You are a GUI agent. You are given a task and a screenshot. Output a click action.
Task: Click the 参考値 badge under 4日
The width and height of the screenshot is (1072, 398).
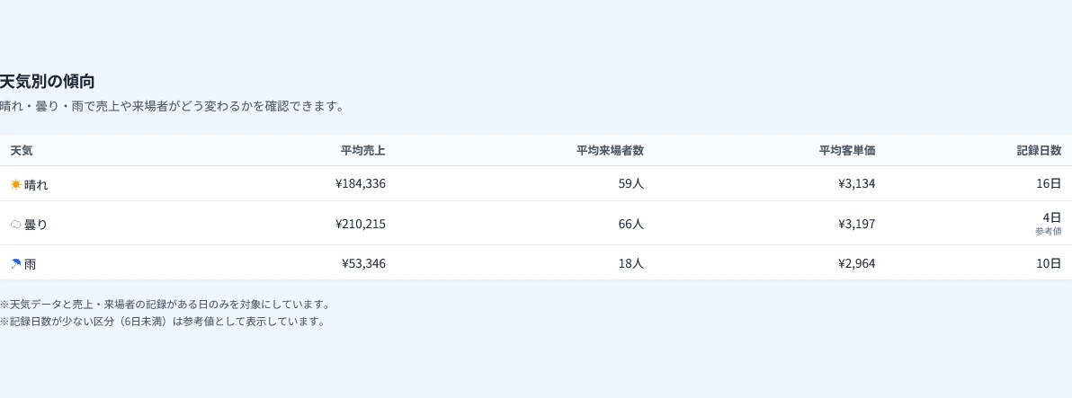click(x=1048, y=232)
